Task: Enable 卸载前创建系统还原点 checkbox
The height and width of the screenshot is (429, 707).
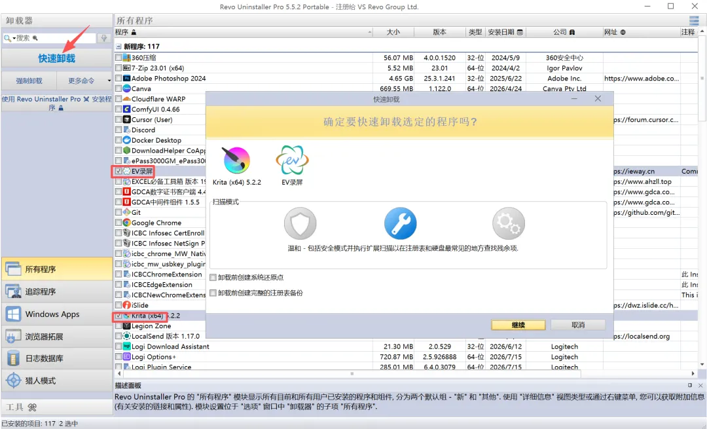Action: pos(213,278)
